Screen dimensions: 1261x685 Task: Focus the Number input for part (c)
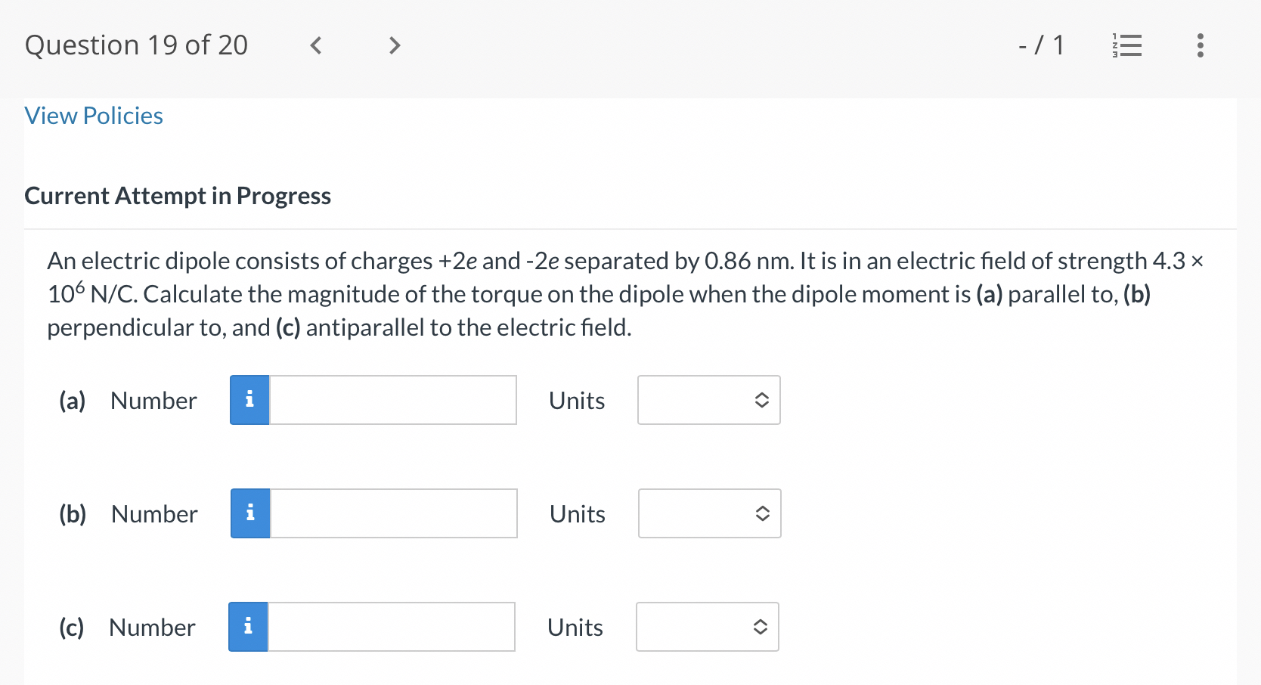[x=392, y=627]
